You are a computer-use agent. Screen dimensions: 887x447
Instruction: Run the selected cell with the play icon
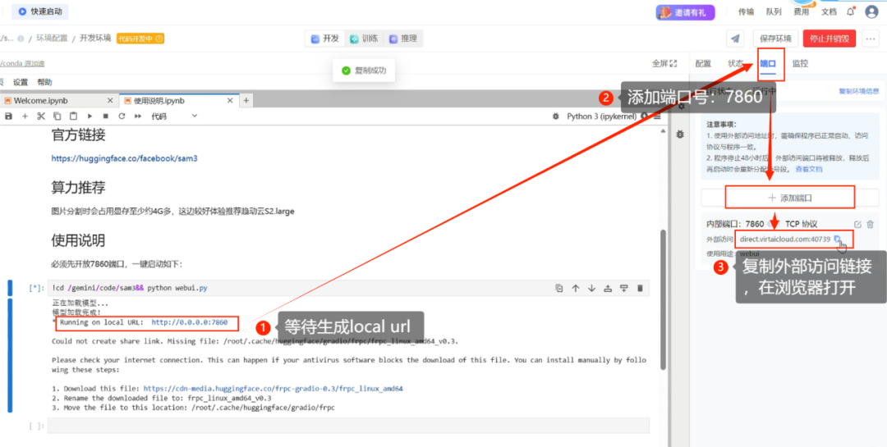pos(90,116)
